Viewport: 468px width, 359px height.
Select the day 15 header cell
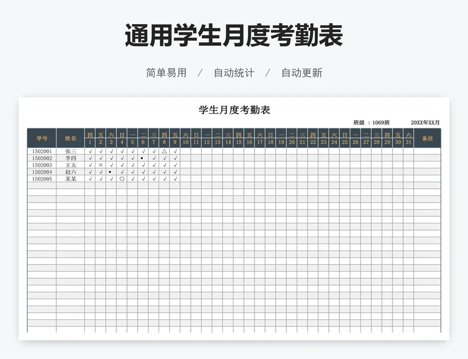tap(239, 142)
